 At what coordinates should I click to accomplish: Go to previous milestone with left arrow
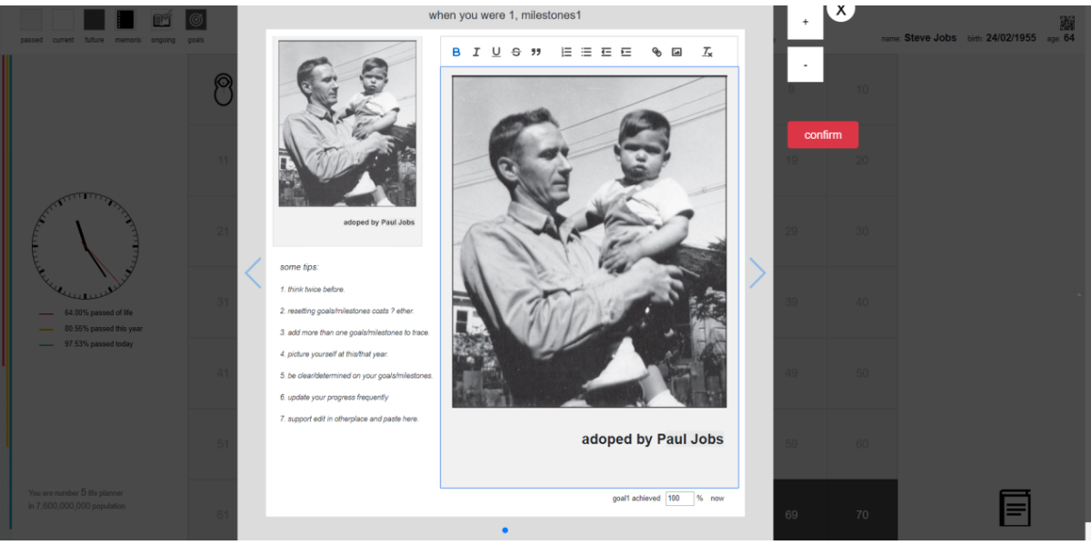tap(254, 273)
